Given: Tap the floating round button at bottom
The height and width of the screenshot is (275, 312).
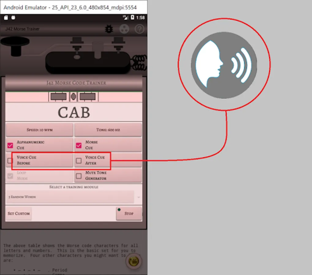Looking at the screenshot, I should click(x=134, y=261).
